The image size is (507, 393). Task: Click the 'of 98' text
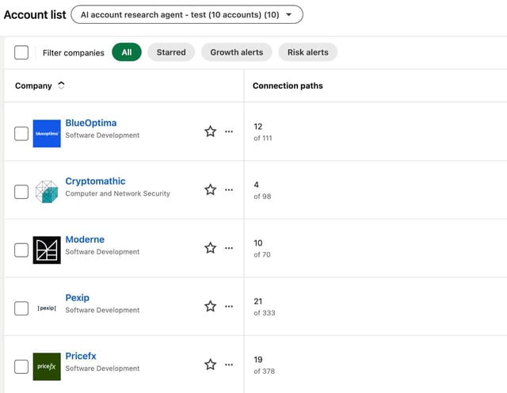[x=262, y=196]
